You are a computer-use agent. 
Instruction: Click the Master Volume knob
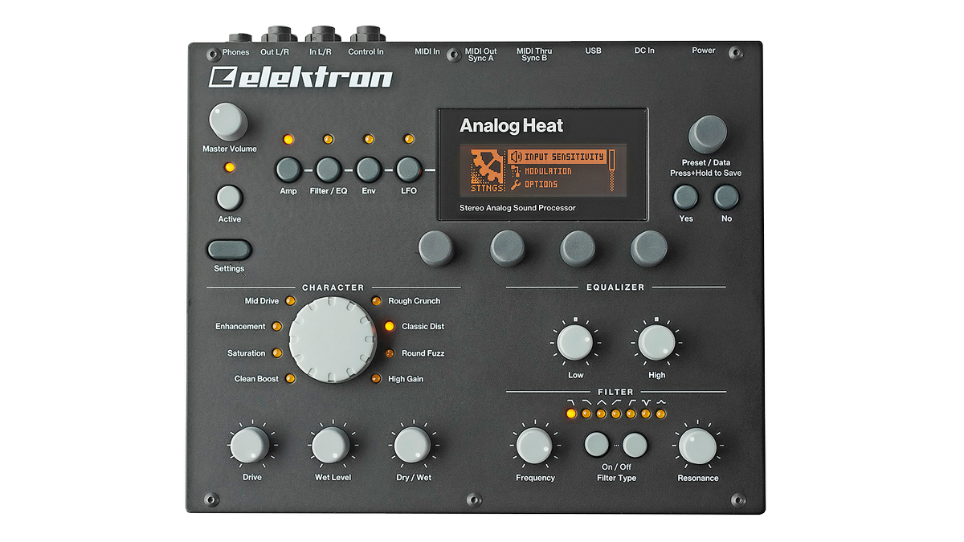[x=228, y=122]
